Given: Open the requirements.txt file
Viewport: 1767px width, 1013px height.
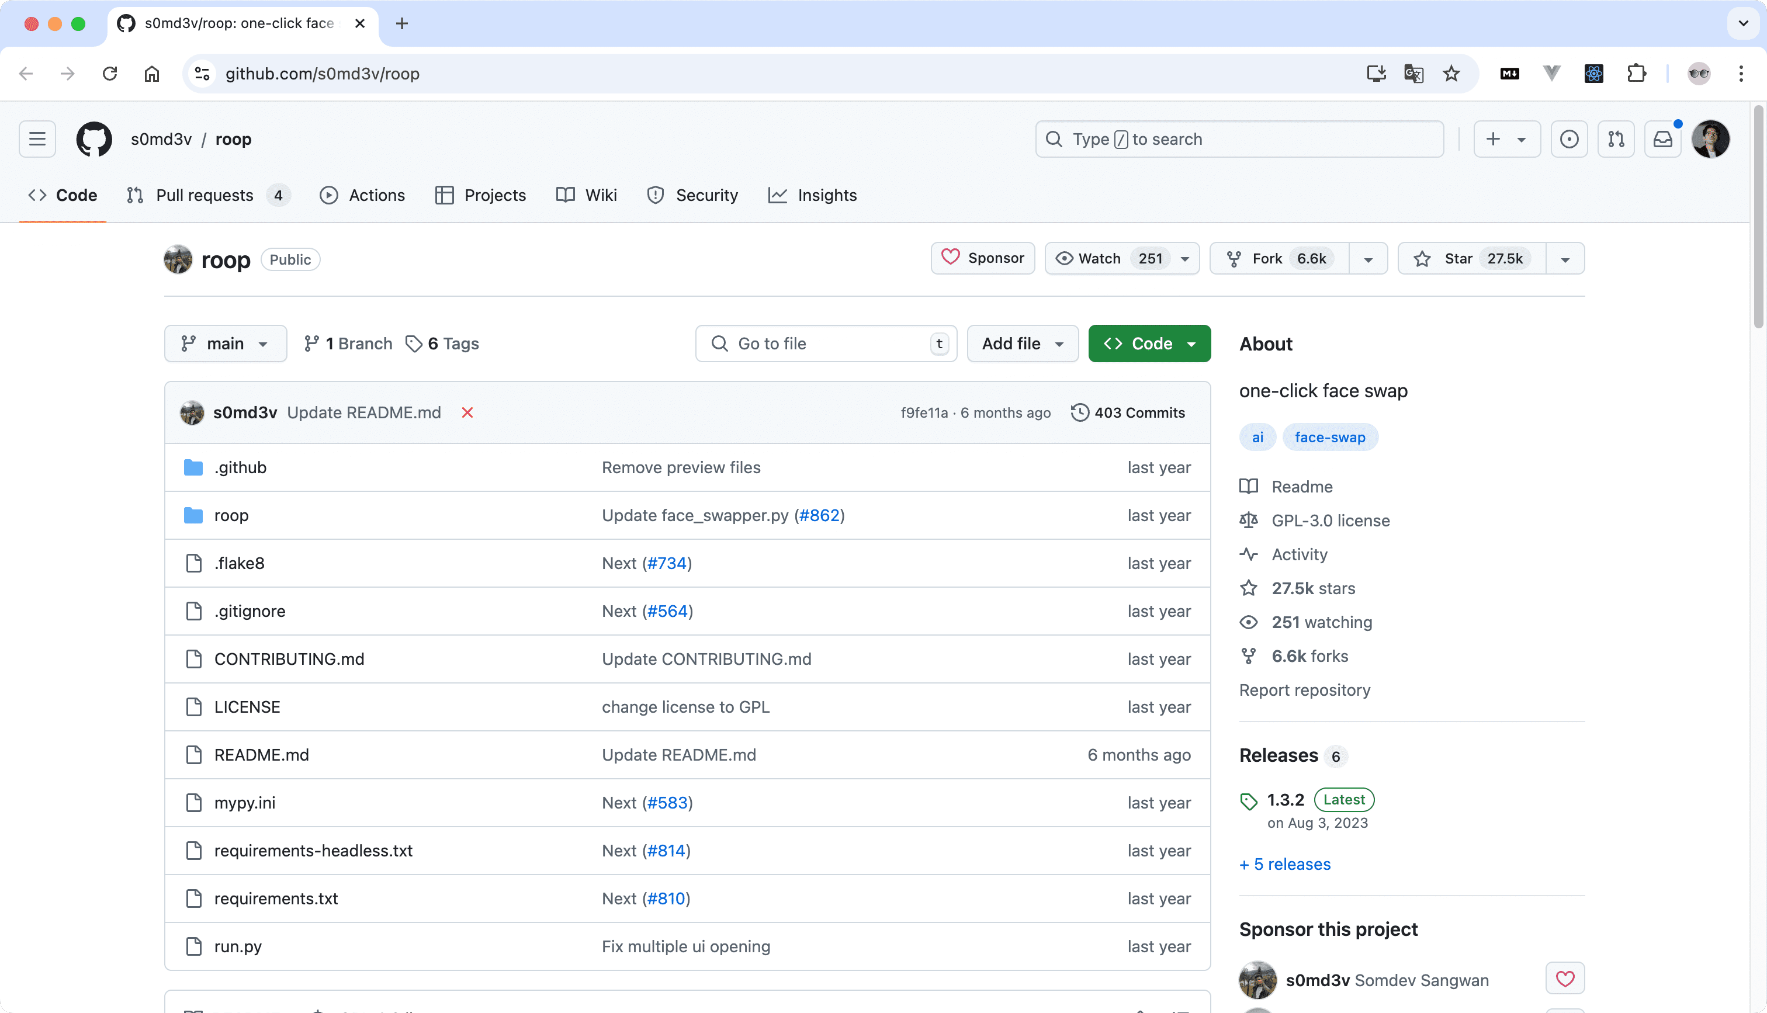Looking at the screenshot, I should point(275,898).
